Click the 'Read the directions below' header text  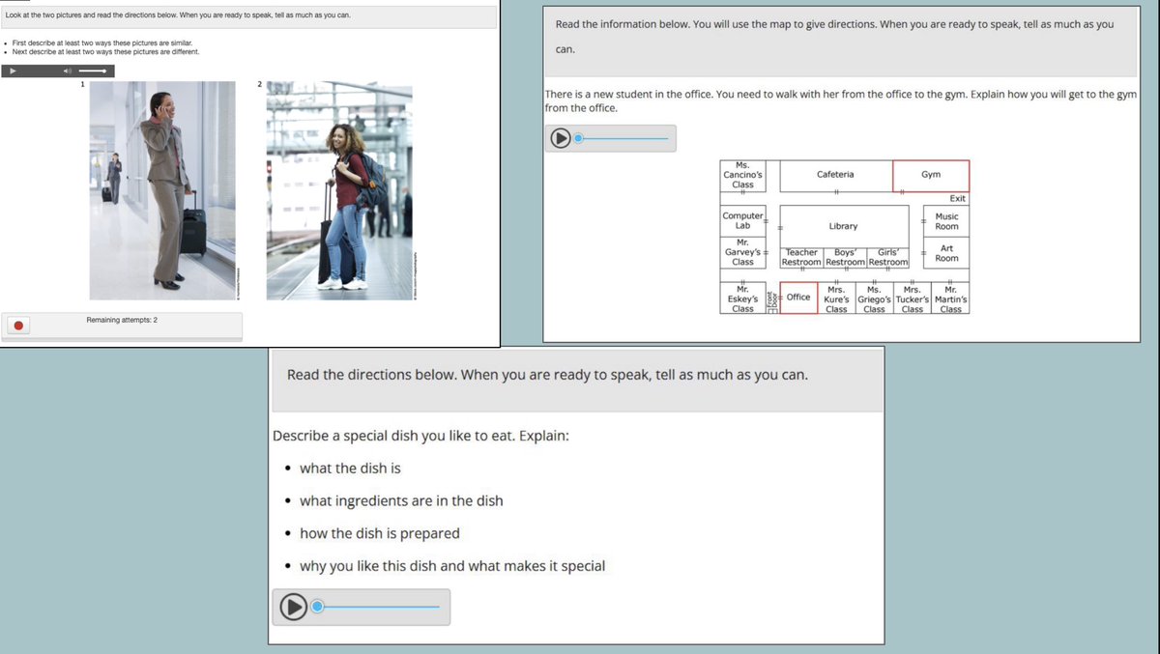point(547,374)
